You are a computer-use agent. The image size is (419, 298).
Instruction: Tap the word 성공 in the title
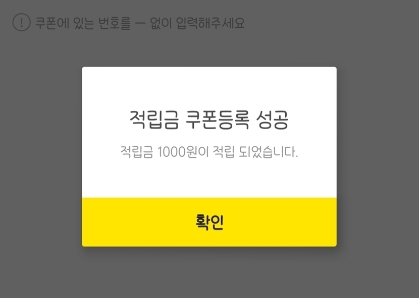(272, 120)
